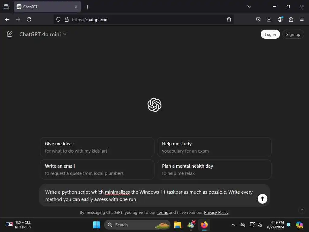The width and height of the screenshot is (309, 232).
Task: Click the Sign up button
Action: [x=293, y=34]
